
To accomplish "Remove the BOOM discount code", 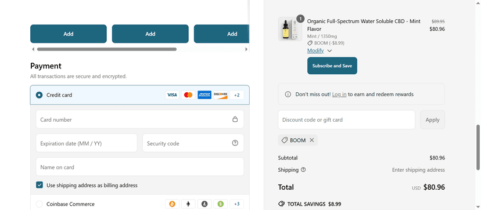I will 312,140.
